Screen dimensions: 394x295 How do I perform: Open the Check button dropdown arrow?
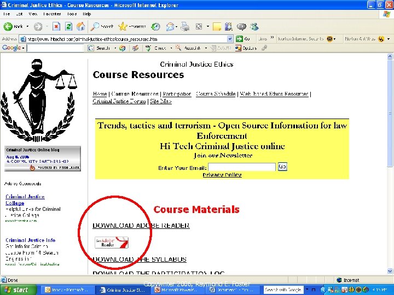[171, 48]
